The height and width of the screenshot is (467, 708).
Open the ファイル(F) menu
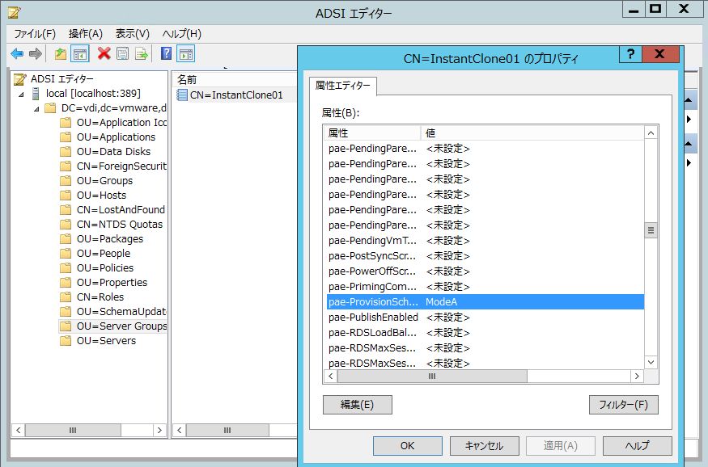35,34
